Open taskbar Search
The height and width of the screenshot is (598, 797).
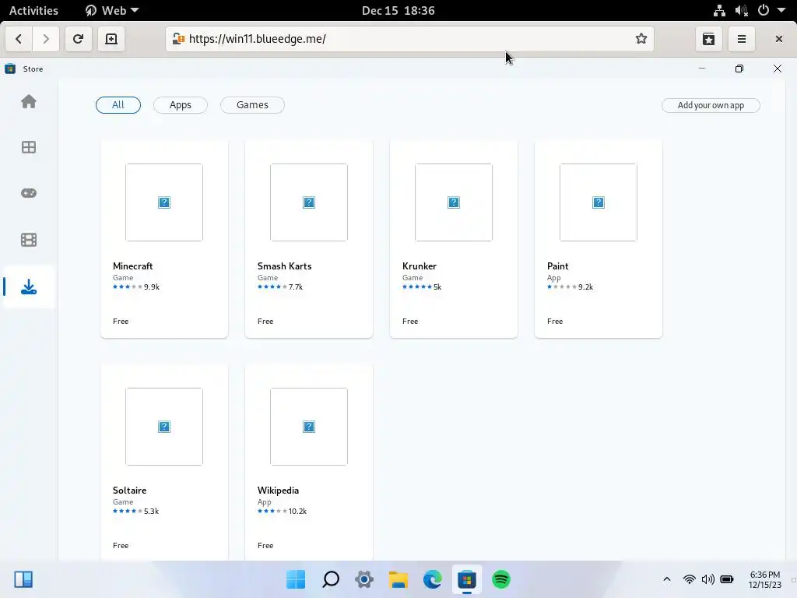coord(330,579)
